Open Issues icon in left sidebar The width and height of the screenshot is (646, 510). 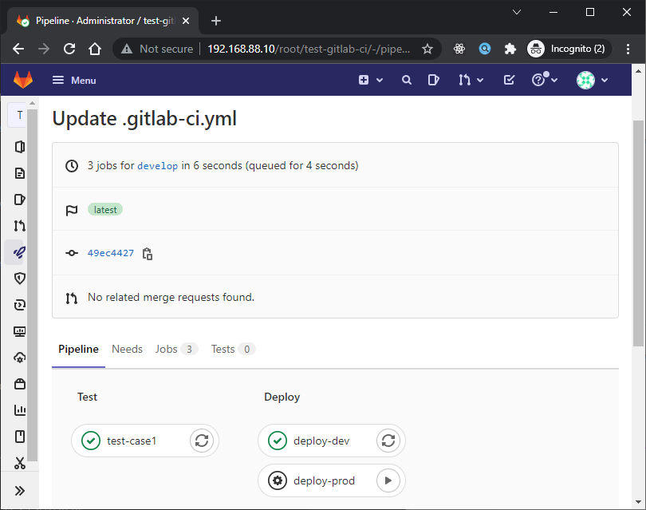19,200
